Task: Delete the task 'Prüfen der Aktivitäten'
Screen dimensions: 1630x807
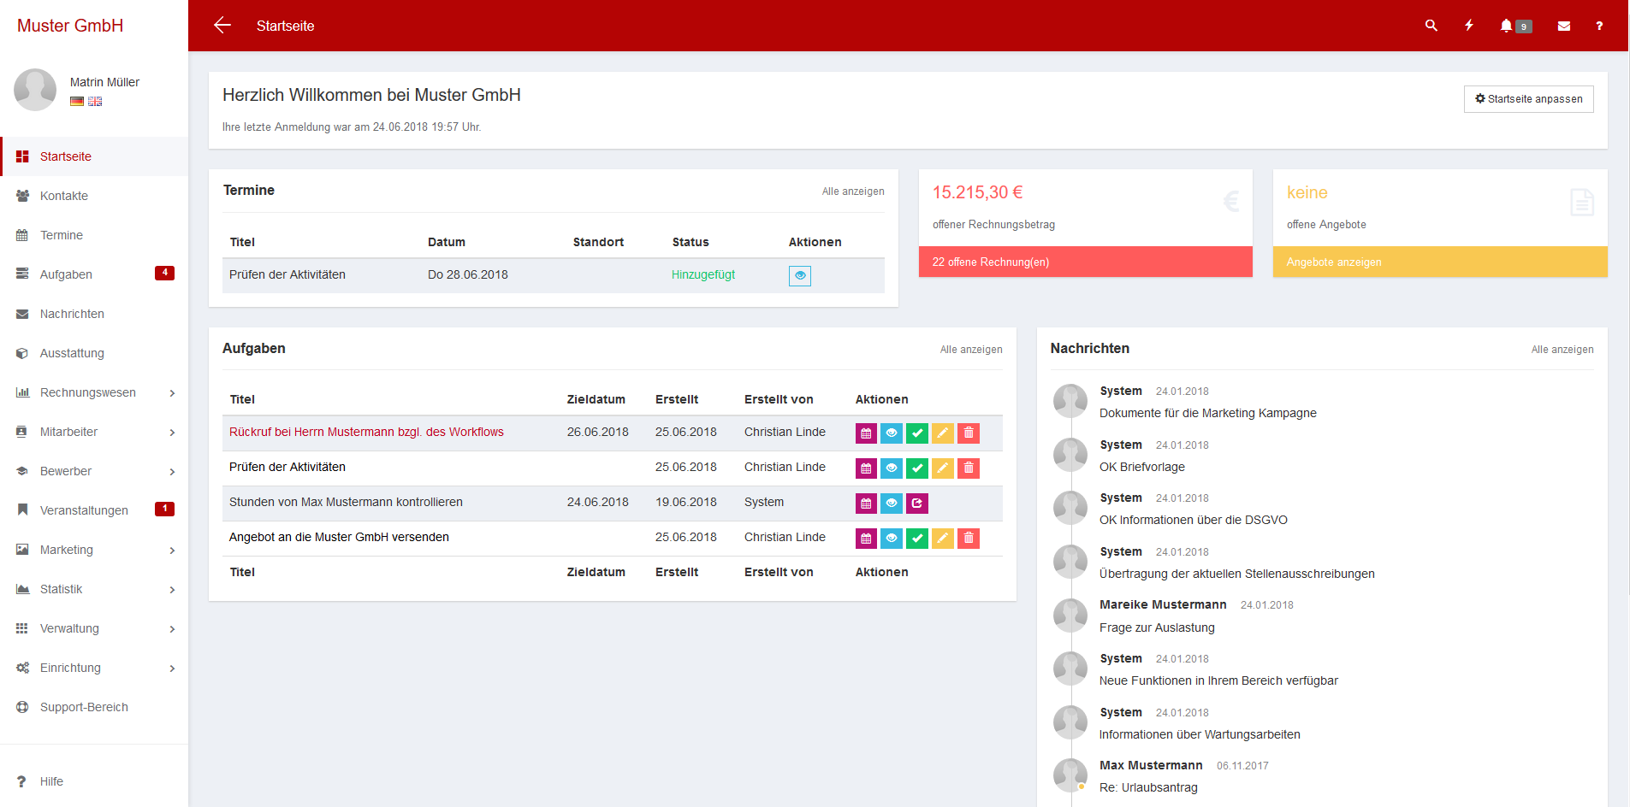Action: pos(969,468)
